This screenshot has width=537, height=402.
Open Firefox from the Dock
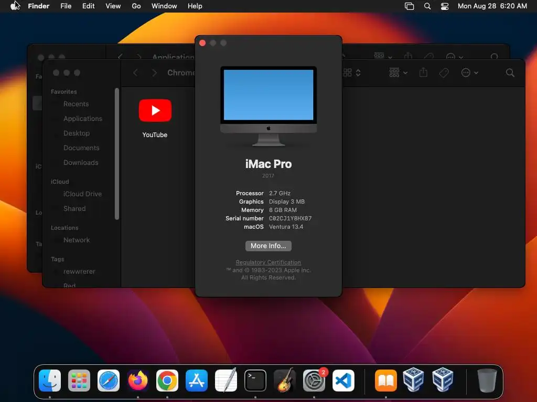[x=138, y=381]
